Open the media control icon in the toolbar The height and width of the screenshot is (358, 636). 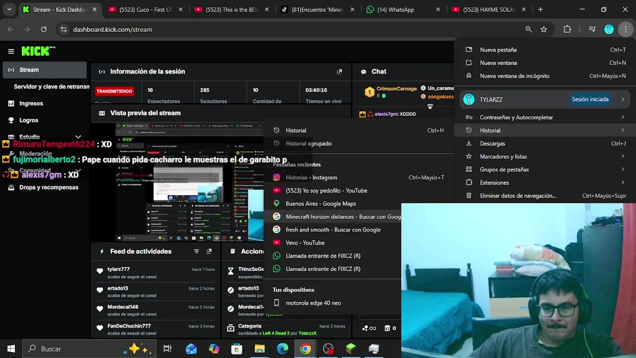click(592, 29)
